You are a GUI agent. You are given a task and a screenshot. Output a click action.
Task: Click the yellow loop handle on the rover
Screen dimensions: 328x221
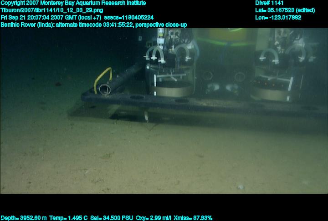[x=102, y=80]
